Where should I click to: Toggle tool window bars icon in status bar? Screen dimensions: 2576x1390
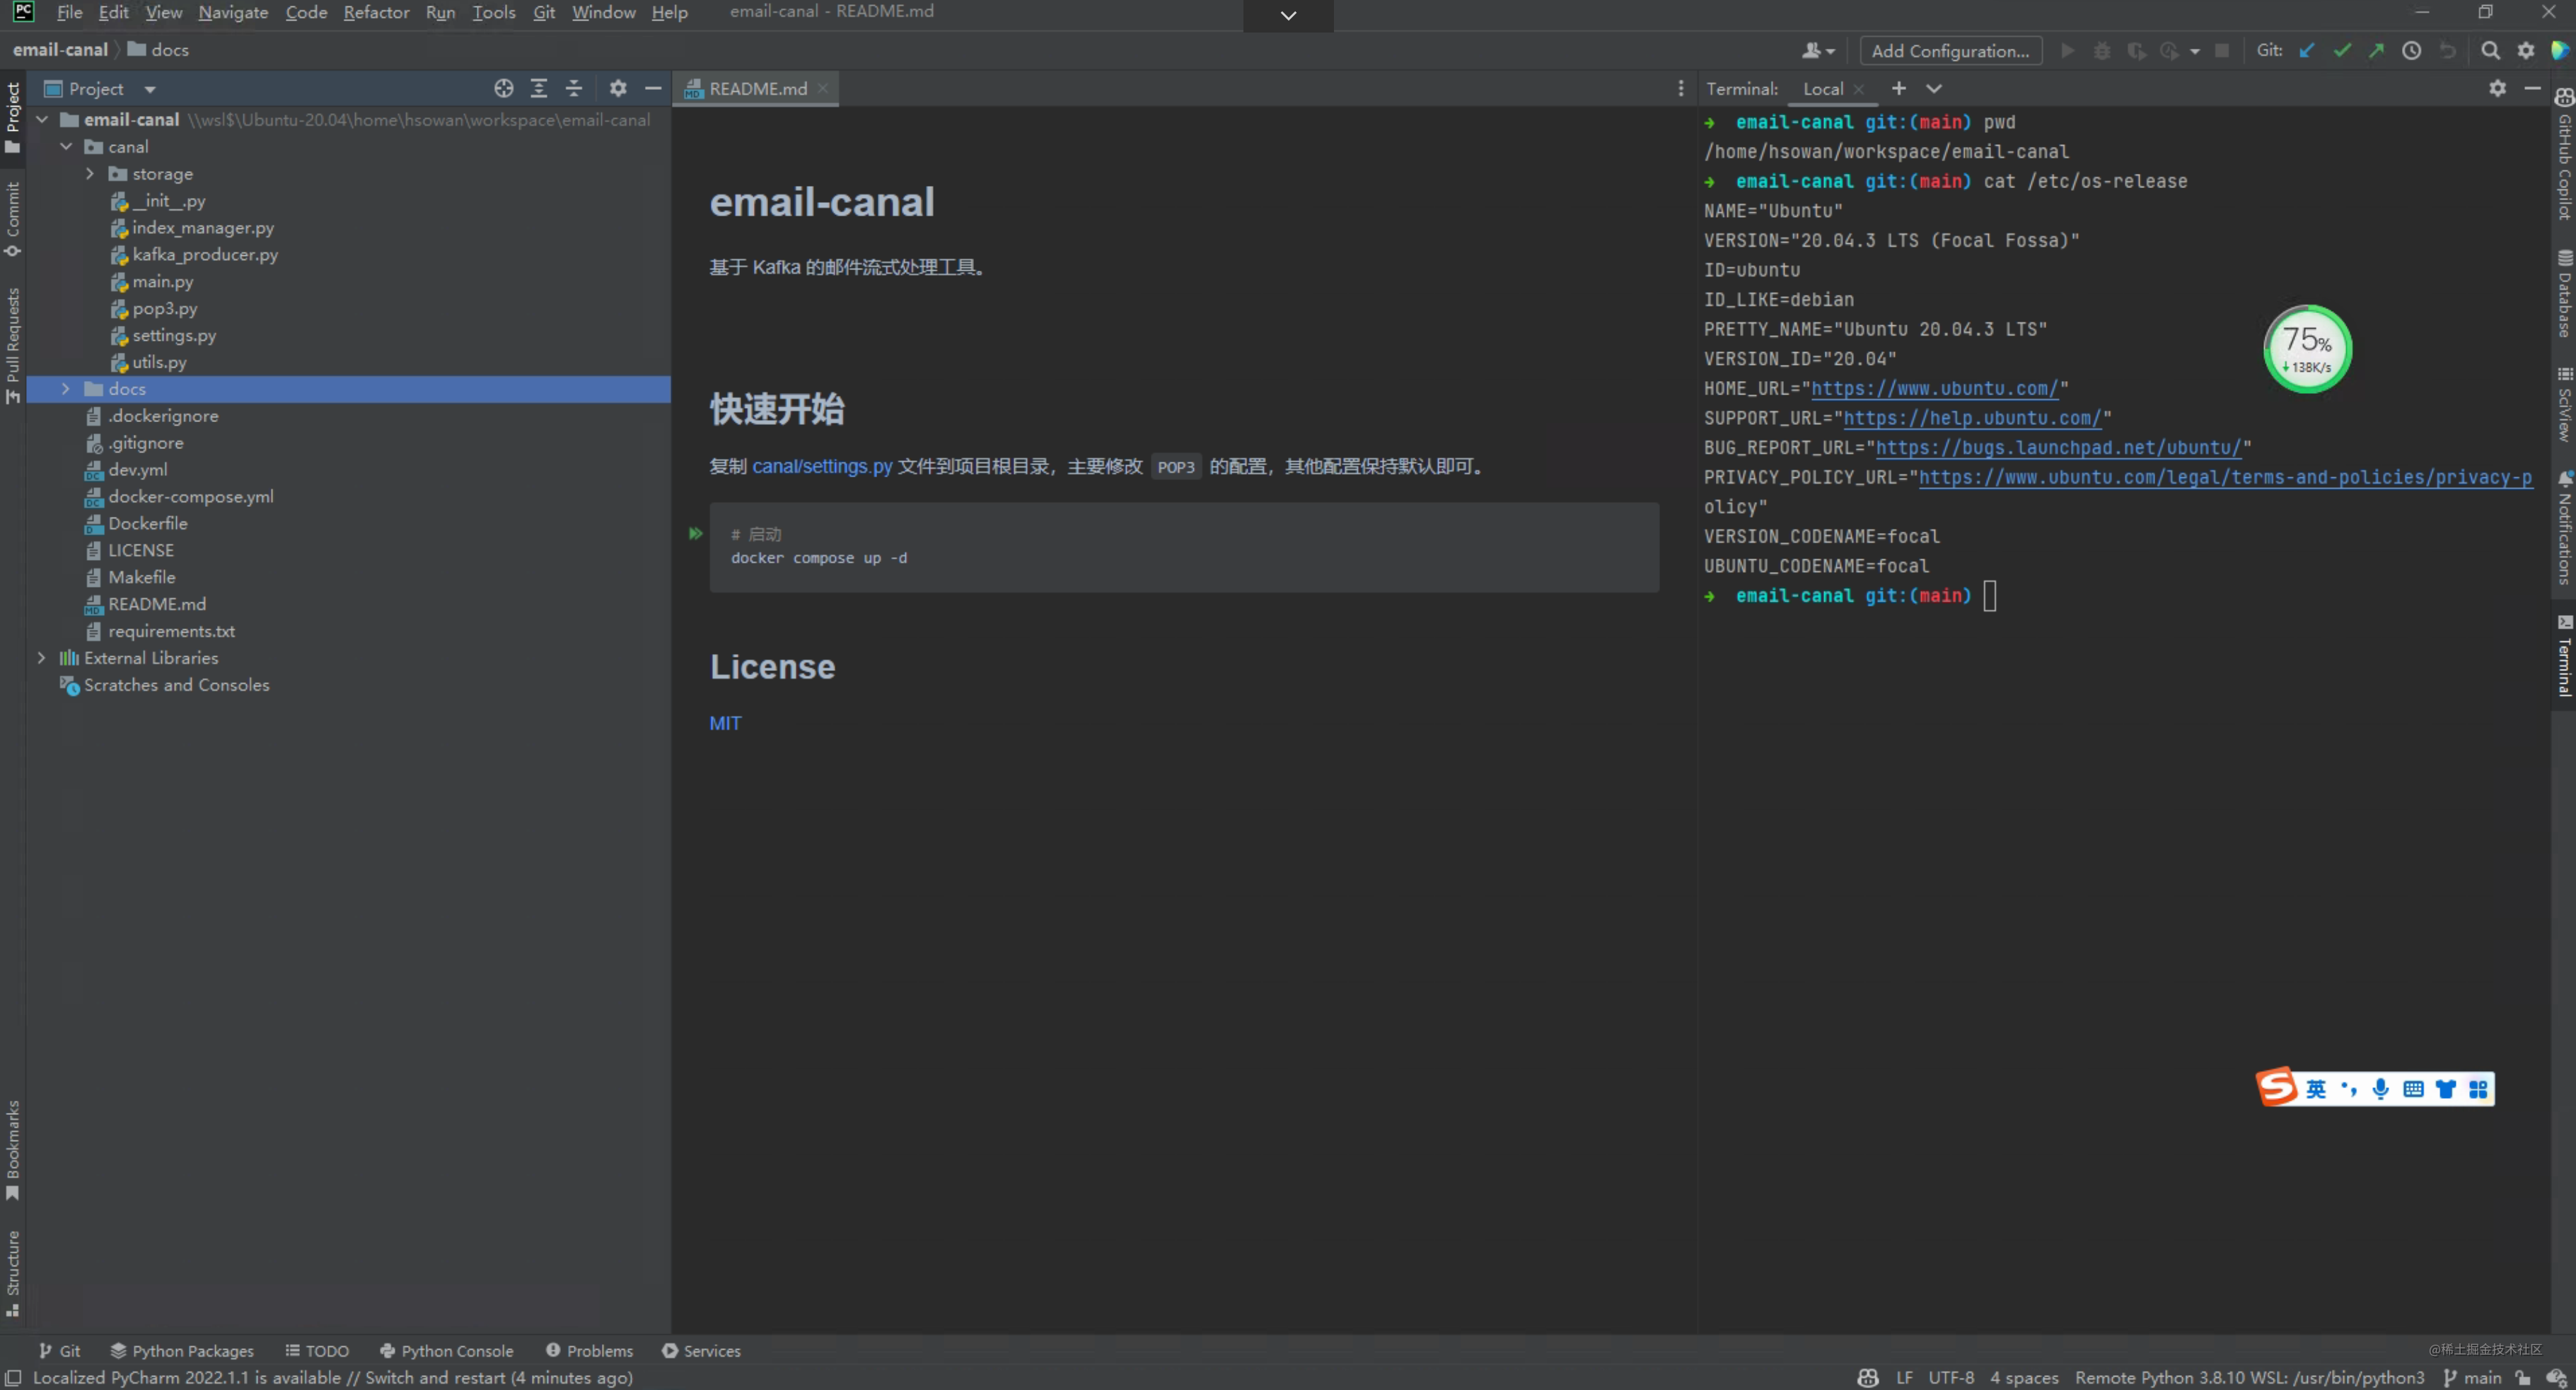14,1378
